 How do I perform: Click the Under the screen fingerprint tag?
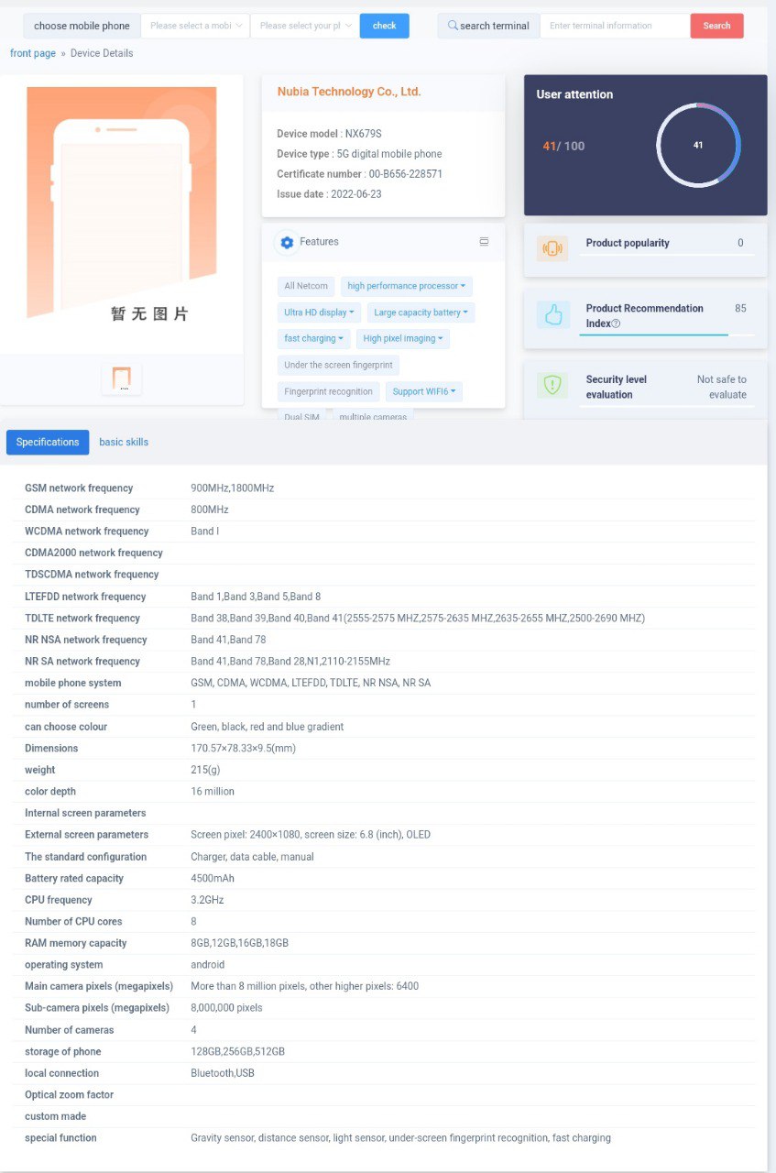(338, 365)
